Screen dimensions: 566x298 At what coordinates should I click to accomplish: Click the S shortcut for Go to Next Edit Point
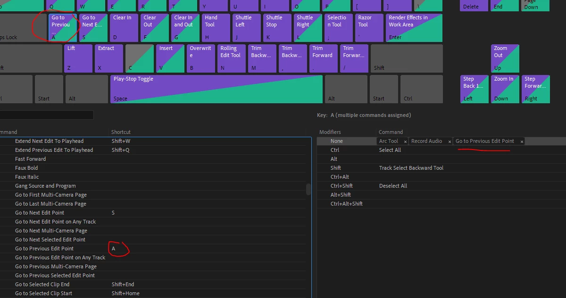point(113,213)
